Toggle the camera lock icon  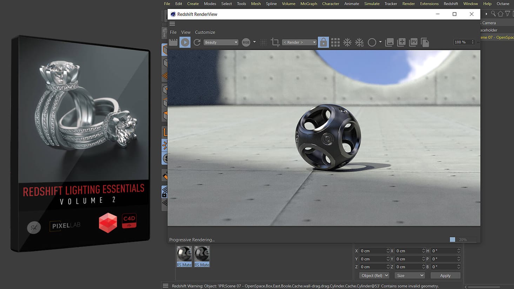tap(323, 42)
